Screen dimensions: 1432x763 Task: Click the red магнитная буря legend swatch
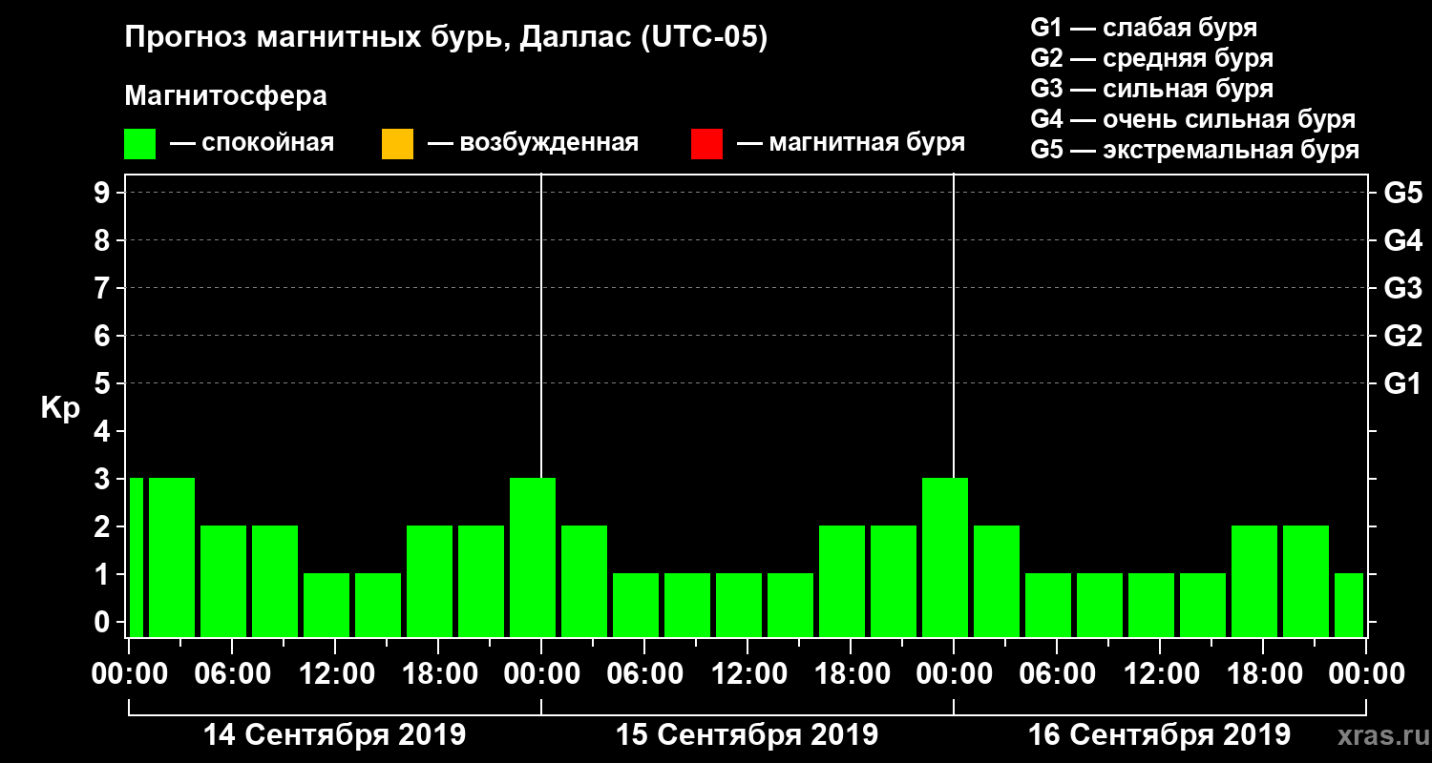(706, 144)
